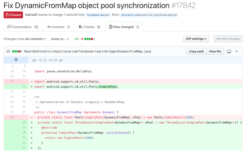Open the Diff settings dropdown
This screenshot has height=152, width=247.
[196, 39]
